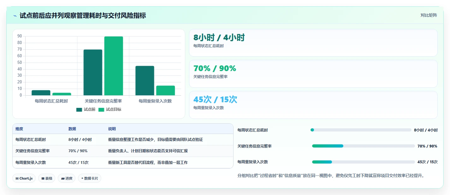Viewport: 450px width, 195px height.
Task: Click the 关键任务信息完整率 progress bar
Action: 363,146
